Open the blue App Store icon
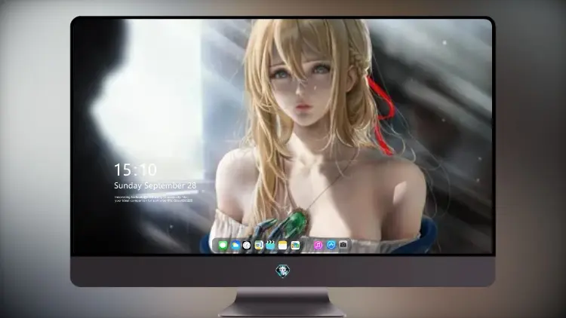 (x=331, y=245)
